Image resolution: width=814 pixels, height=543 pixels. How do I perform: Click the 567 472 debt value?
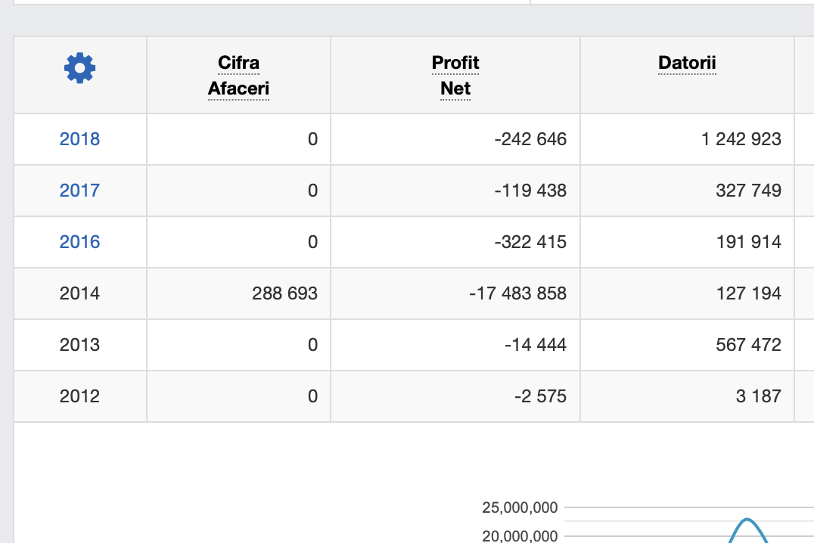(x=748, y=345)
